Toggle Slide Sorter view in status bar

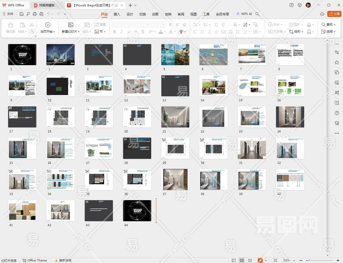coord(242,260)
